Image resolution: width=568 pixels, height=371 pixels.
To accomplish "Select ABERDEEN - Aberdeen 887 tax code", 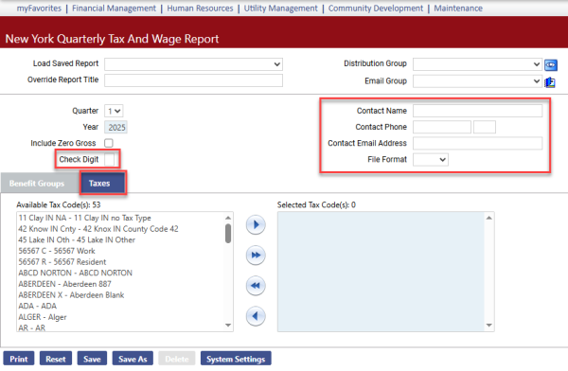I will [64, 284].
